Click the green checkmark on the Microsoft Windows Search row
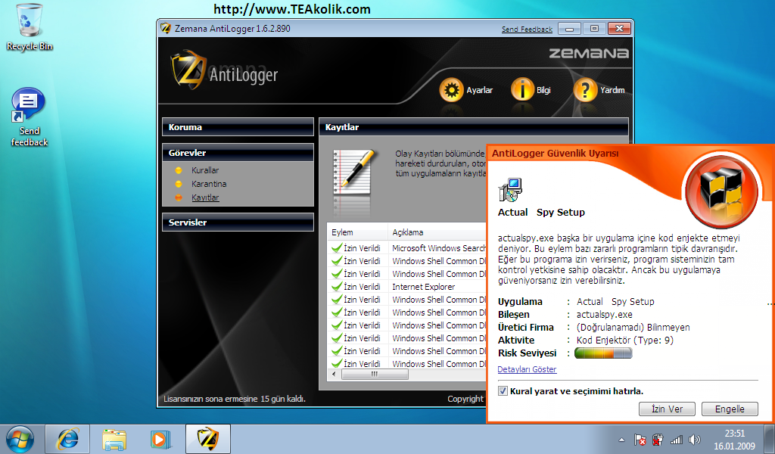 coord(337,248)
